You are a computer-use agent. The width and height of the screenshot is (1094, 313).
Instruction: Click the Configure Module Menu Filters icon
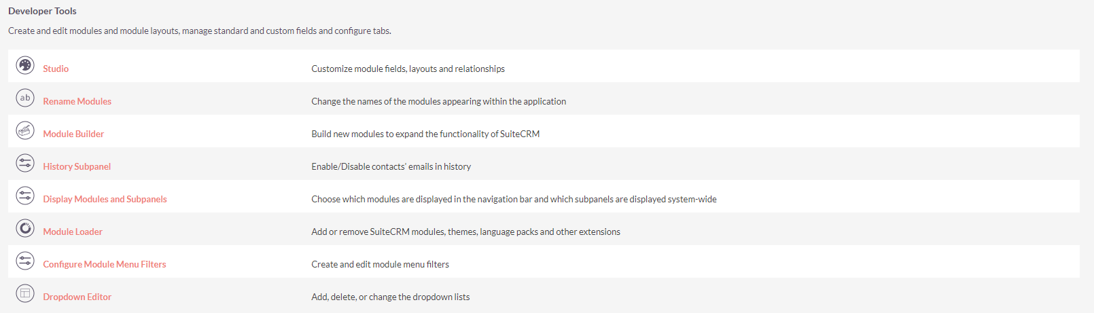pos(25,261)
